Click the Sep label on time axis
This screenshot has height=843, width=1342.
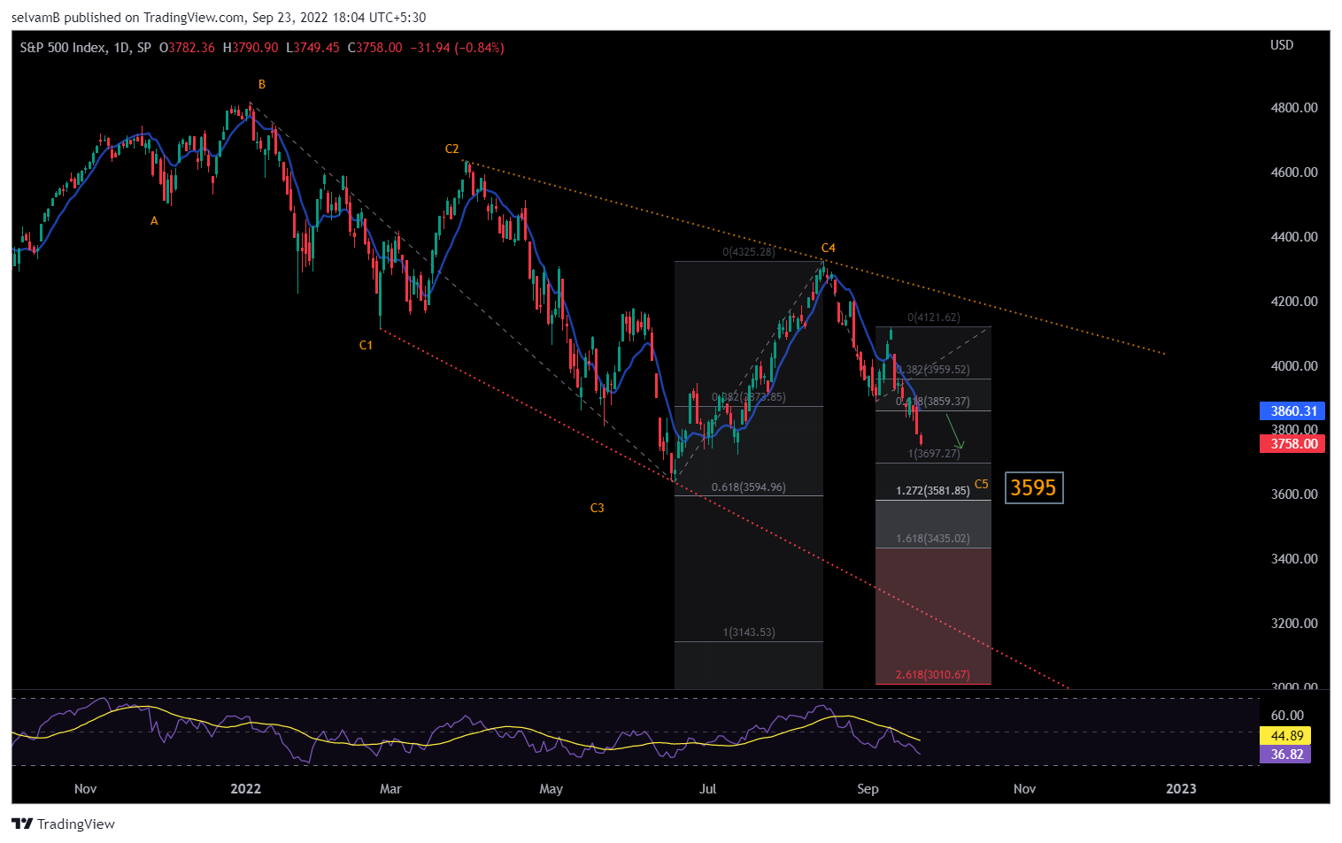tap(868, 789)
